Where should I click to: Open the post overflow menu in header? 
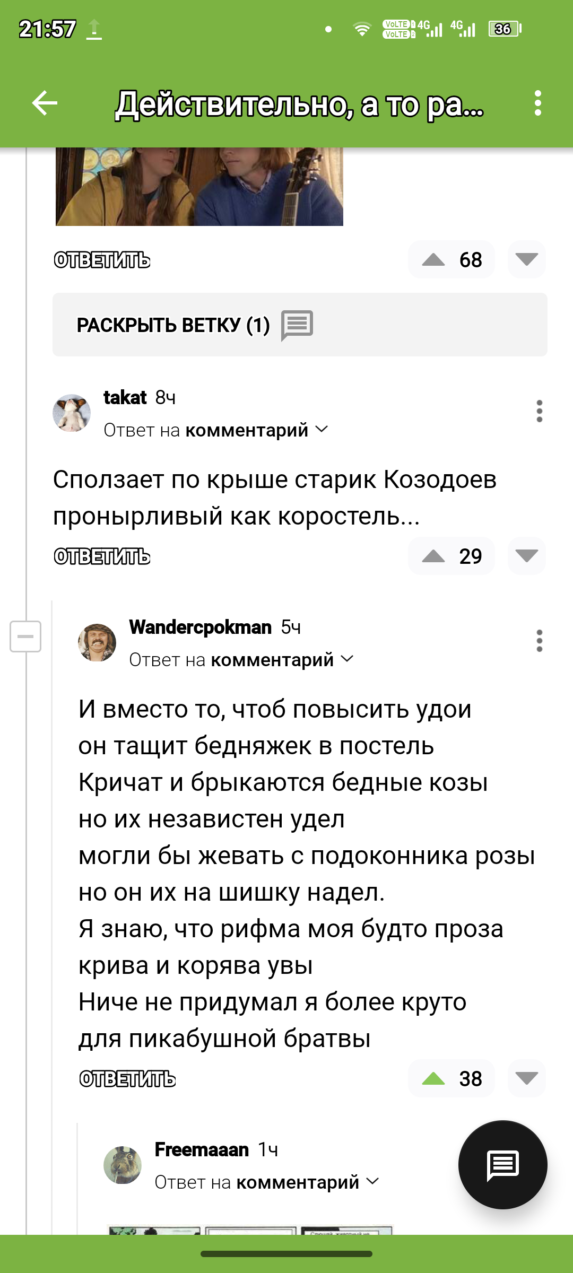pyautogui.click(x=537, y=103)
